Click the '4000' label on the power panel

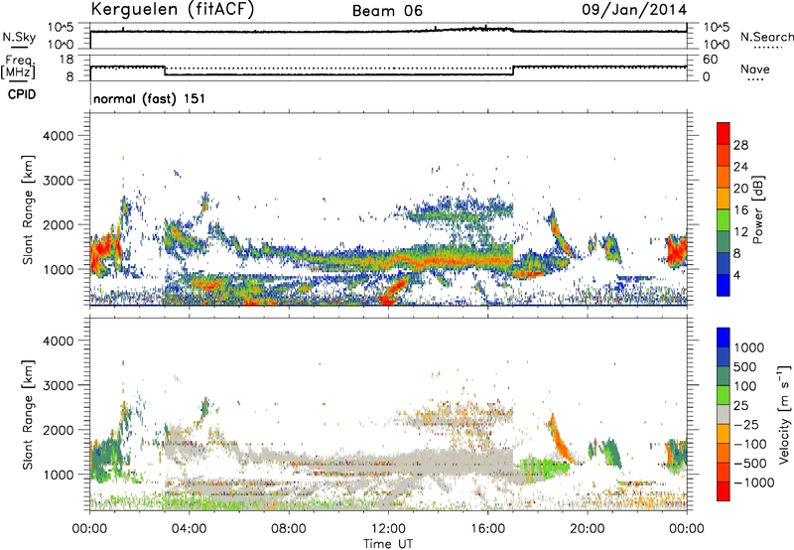click(x=59, y=136)
